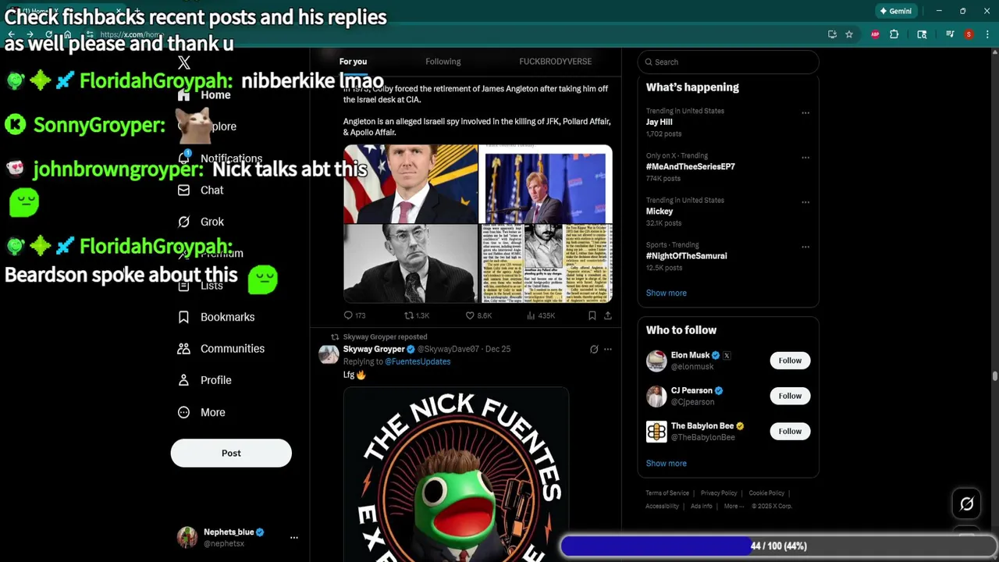
Task: Reply to the Angleton post via comment icon
Action: 348,315
